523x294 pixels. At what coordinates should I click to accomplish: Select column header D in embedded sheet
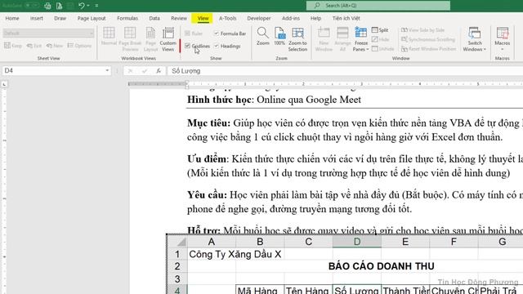point(357,242)
